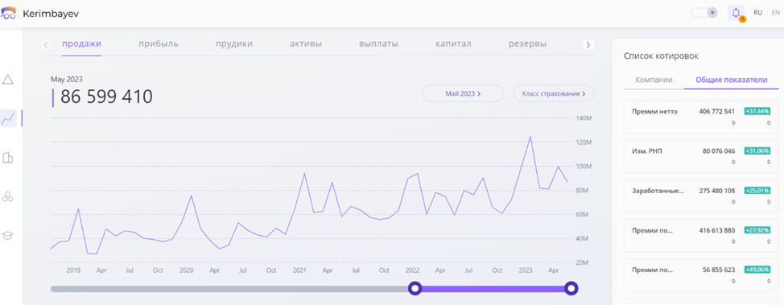Screen dimensions: 784x305
Task: Switch to the прибыль tab
Action: [x=159, y=44]
